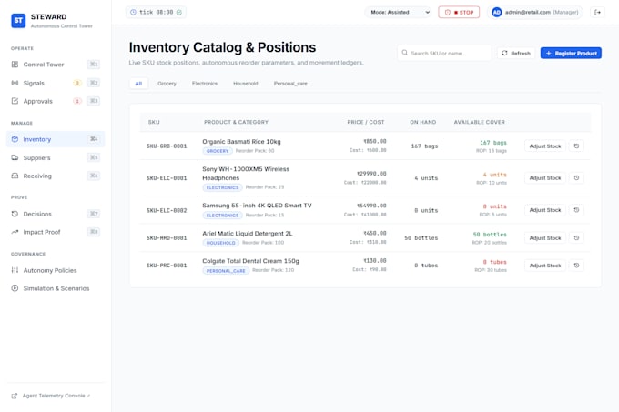
Task: View the Decisions log
Action: 56,214
